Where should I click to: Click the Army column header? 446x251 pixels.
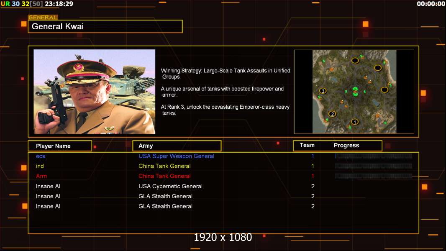tap(177, 146)
